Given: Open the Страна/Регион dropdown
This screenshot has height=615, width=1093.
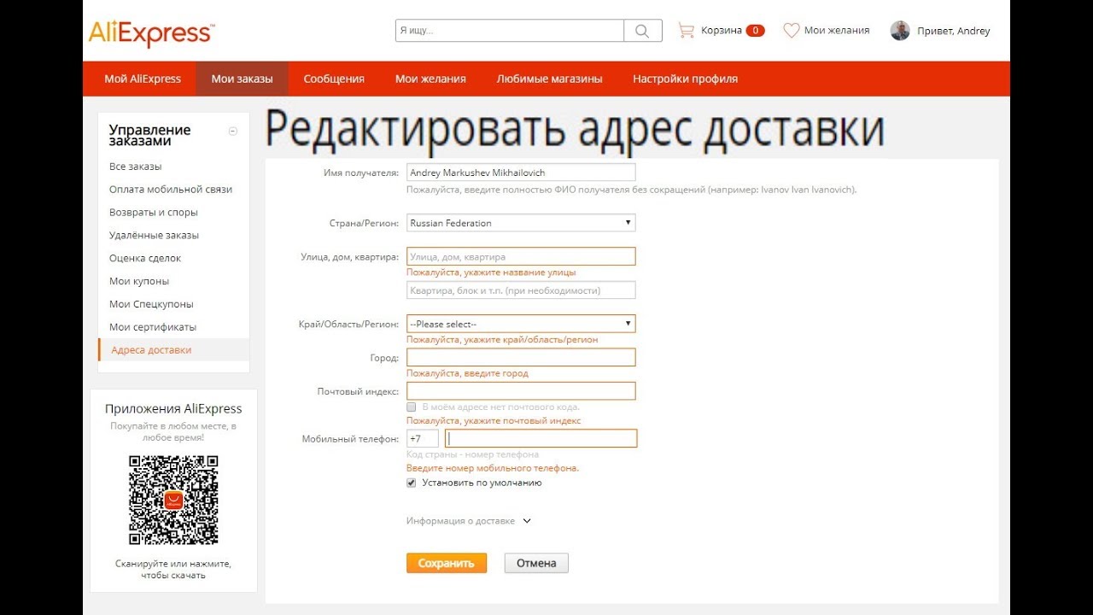Looking at the screenshot, I should pos(521,223).
